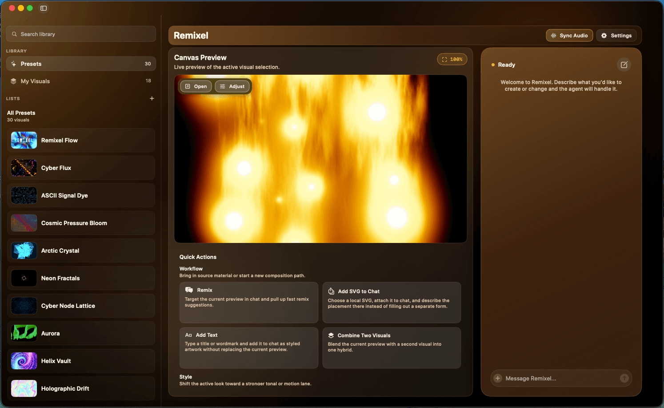664x408 pixels.
Task: Click the canvas preview fire visual
Action: 320,159
